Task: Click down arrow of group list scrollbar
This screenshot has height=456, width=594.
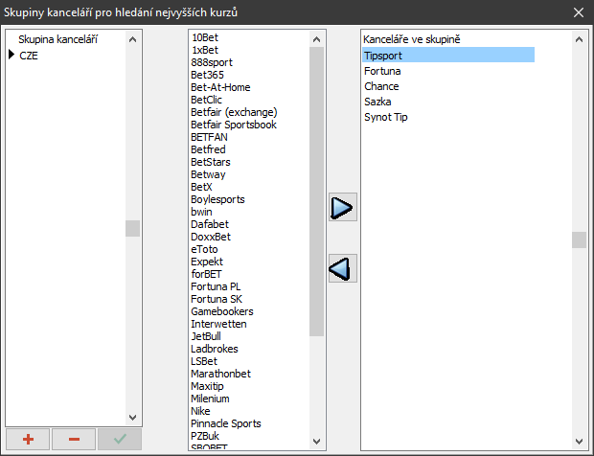Action: (x=132, y=418)
